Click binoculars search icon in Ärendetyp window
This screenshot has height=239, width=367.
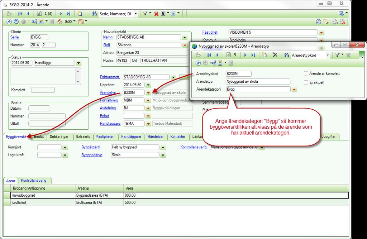coord(286,55)
